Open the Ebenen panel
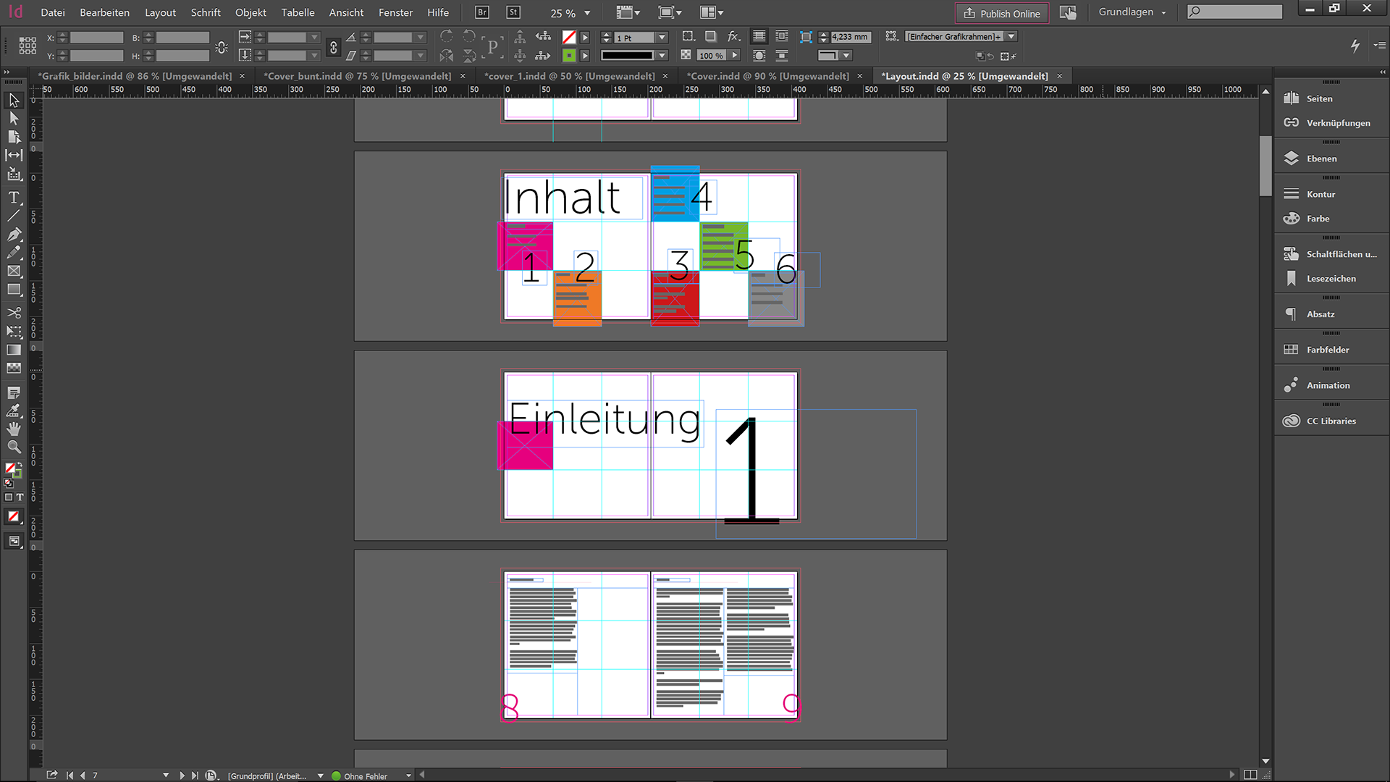Screen dimensions: 1390x782 1321,159
